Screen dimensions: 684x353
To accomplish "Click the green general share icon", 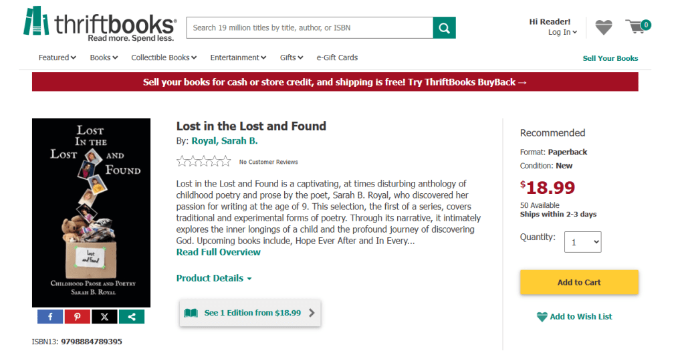I will pyautogui.click(x=131, y=316).
